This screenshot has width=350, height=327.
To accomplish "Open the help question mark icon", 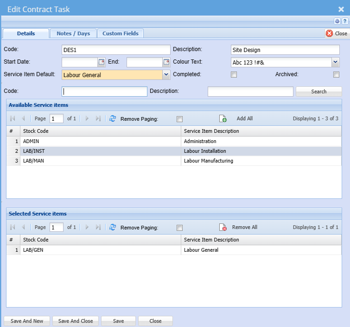I will [345, 21].
